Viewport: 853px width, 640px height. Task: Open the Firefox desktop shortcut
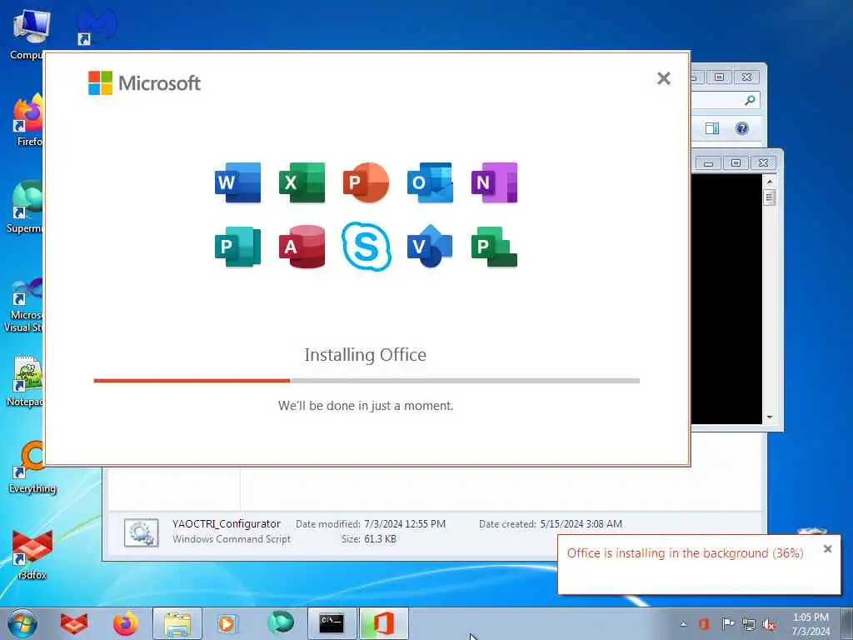[x=28, y=120]
